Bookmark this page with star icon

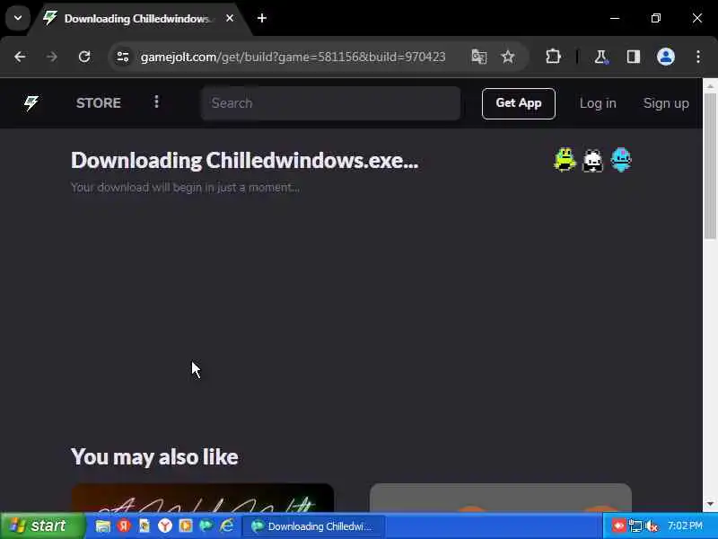(x=508, y=57)
